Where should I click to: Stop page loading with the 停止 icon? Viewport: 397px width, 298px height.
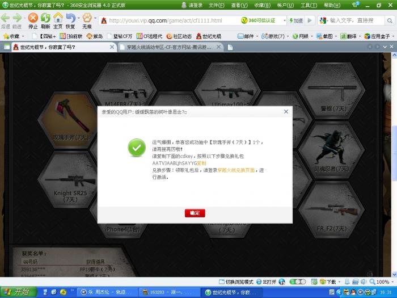[x=33, y=18]
